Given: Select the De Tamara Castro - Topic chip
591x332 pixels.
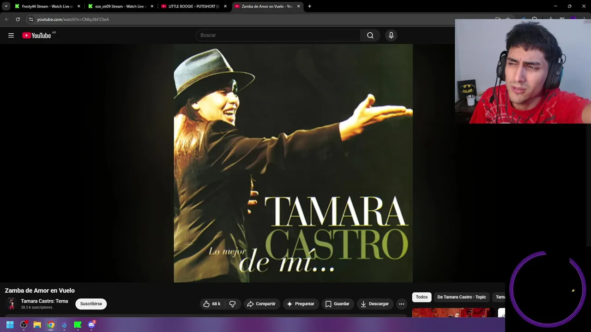Looking at the screenshot, I should (462, 297).
